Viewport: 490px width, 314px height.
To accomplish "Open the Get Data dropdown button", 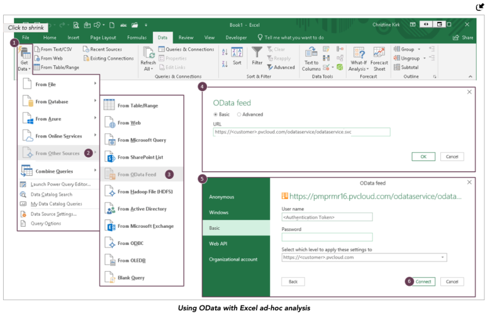I will (x=24, y=59).
